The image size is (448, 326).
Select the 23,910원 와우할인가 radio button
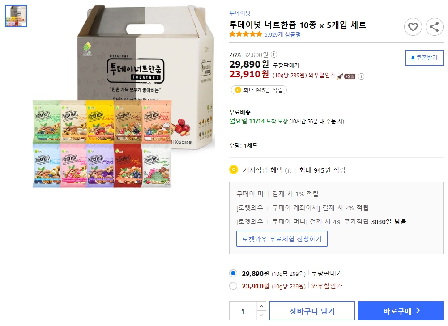[x=233, y=285]
